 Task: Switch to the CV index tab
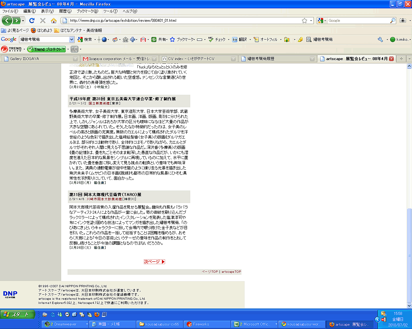click(x=191, y=59)
